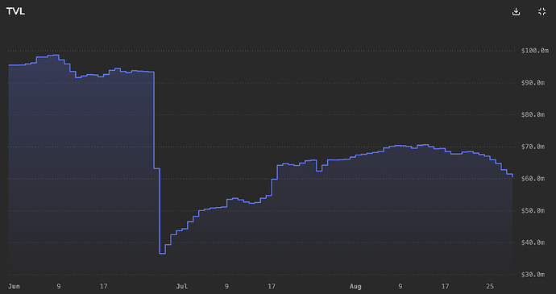Screen dimensions: 556x294
Task: Select the $30.0m axis label
Action: 533,275
